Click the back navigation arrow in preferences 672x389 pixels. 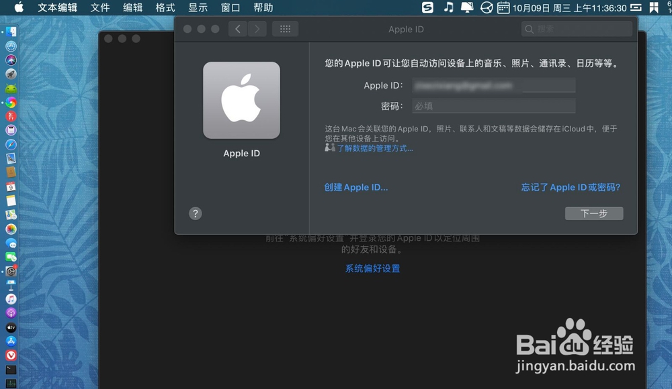237,29
